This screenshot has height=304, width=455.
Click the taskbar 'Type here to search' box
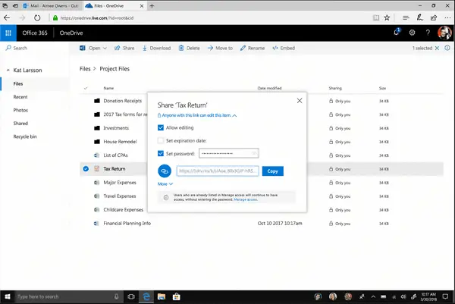[67, 296]
